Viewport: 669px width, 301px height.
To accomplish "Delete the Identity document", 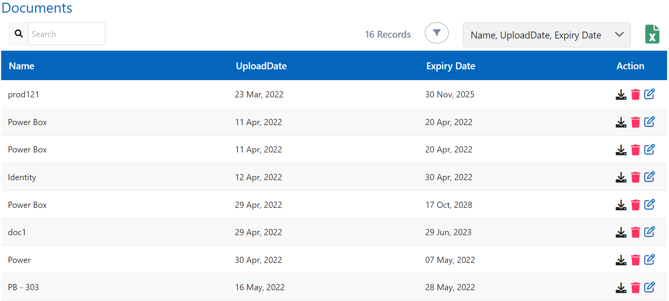I will click(x=635, y=177).
